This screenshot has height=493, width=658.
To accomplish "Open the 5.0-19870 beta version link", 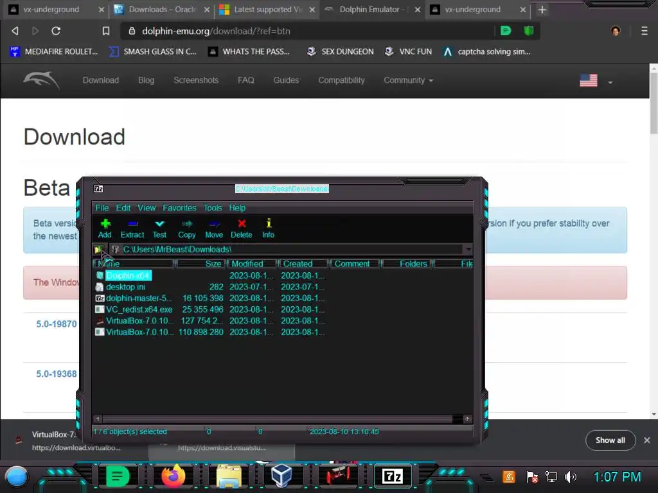I will click(x=57, y=324).
